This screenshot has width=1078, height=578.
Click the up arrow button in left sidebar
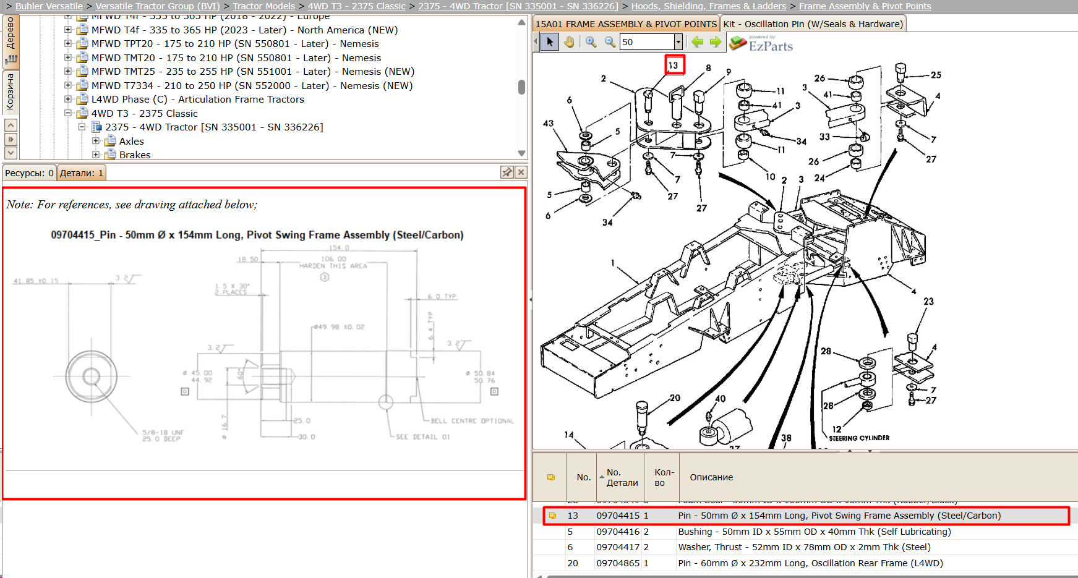click(11, 125)
